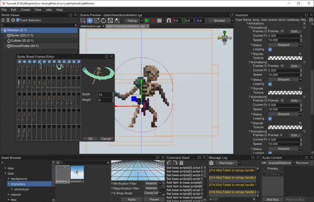Clear the Command Stack with the trash icon
This screenshot has height=202, width=314.
pos(181,163)
